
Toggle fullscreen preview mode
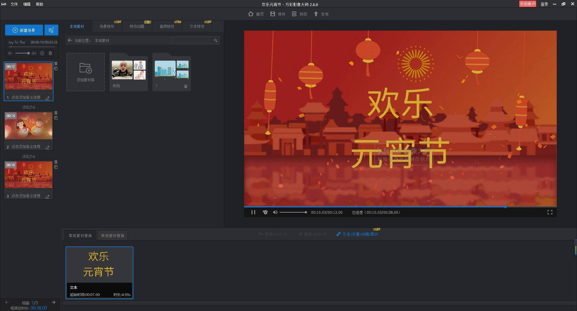coord(550,212)
